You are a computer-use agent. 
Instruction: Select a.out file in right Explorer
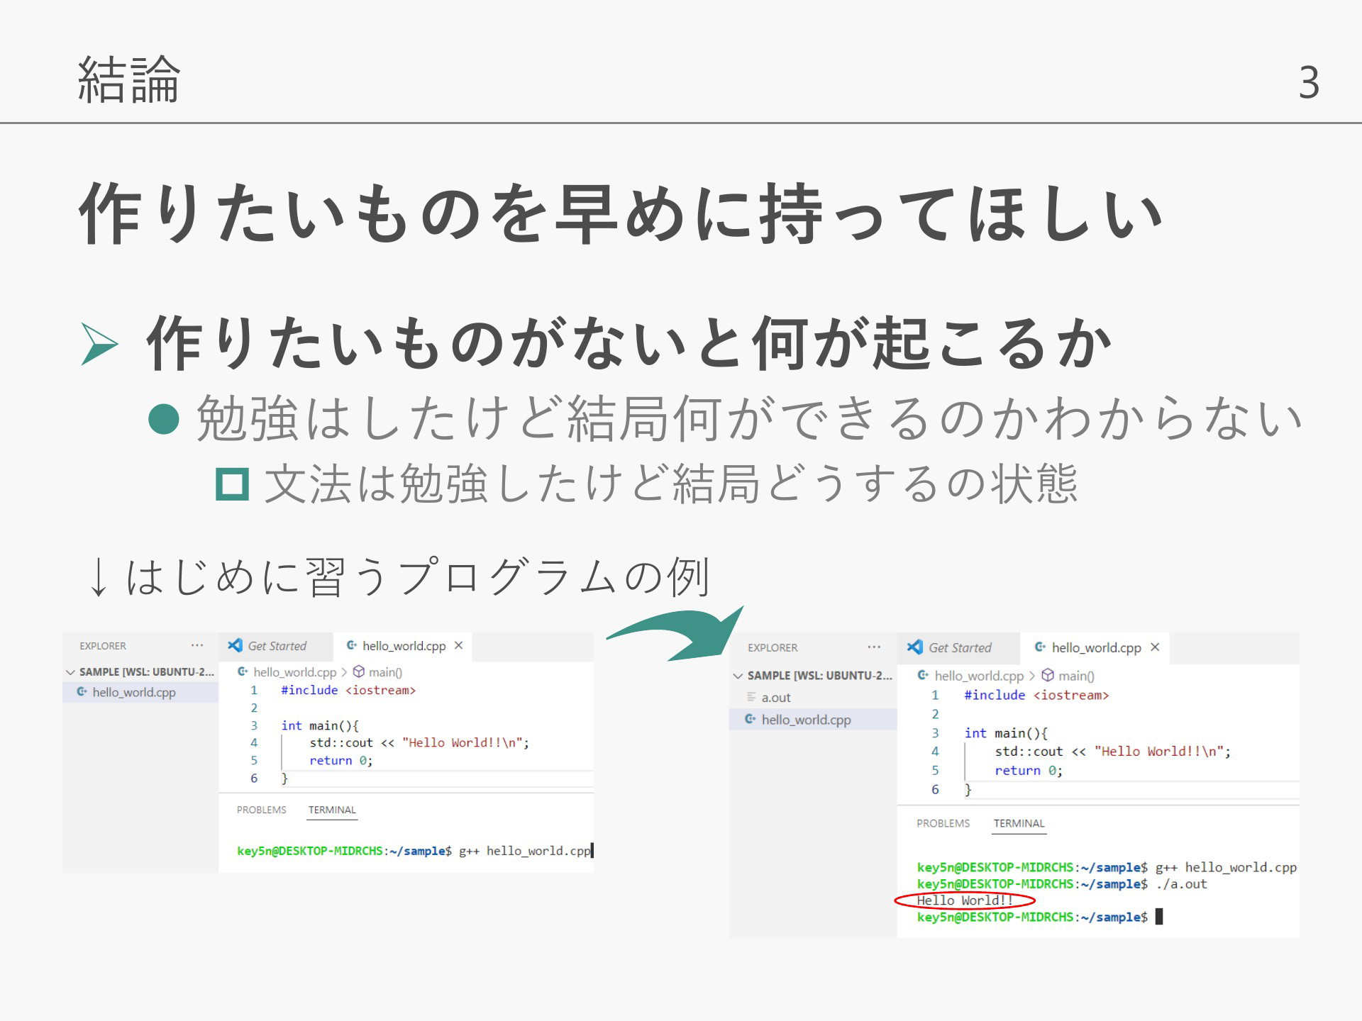pyautogui.click(x=813, y=698)
